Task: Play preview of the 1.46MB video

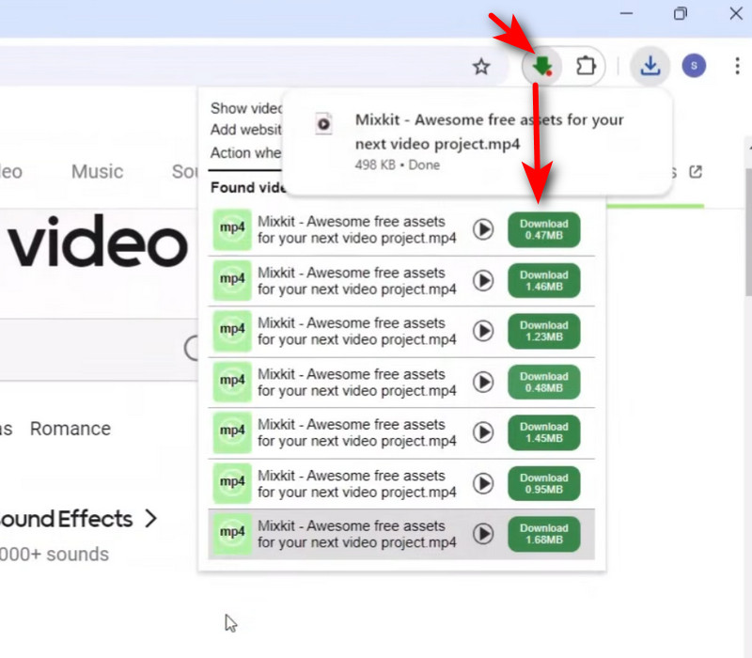Action: coord(483,280)
